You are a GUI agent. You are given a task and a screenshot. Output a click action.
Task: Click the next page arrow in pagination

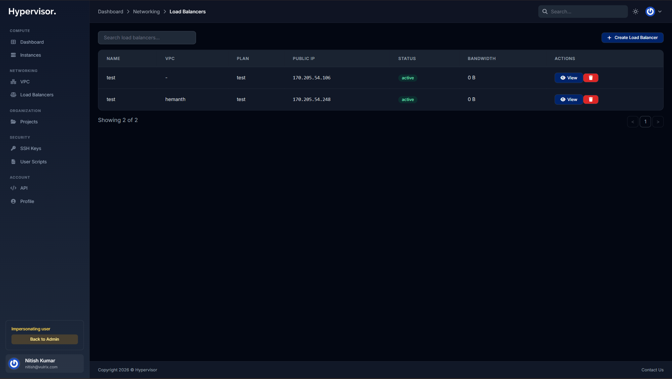tap(658, 121)
